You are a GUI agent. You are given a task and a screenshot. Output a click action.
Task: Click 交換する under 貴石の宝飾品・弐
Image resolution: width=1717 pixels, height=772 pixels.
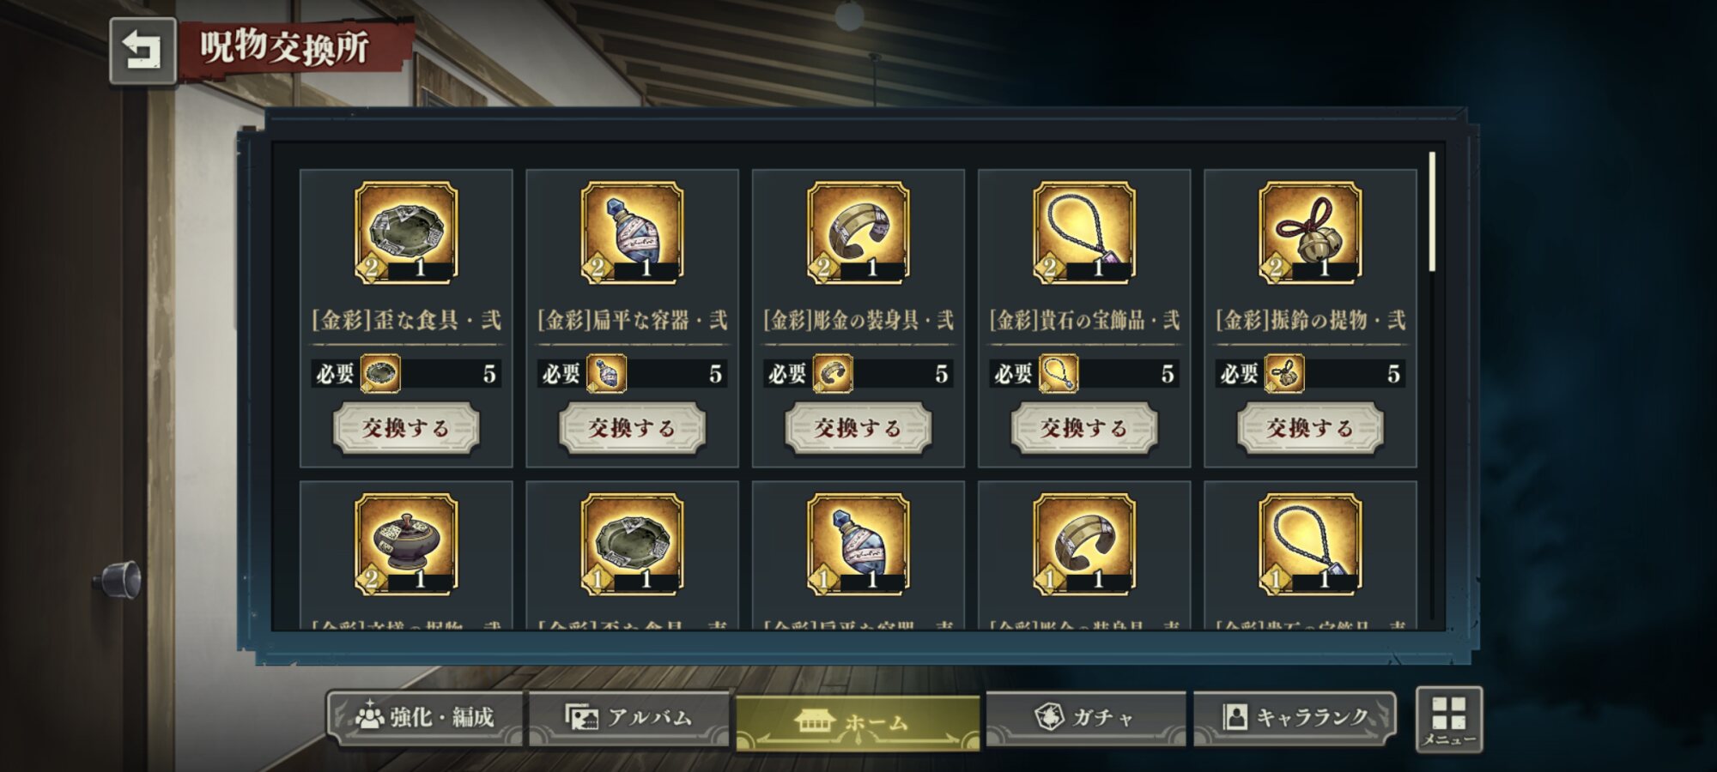[x=1084, y=427]
